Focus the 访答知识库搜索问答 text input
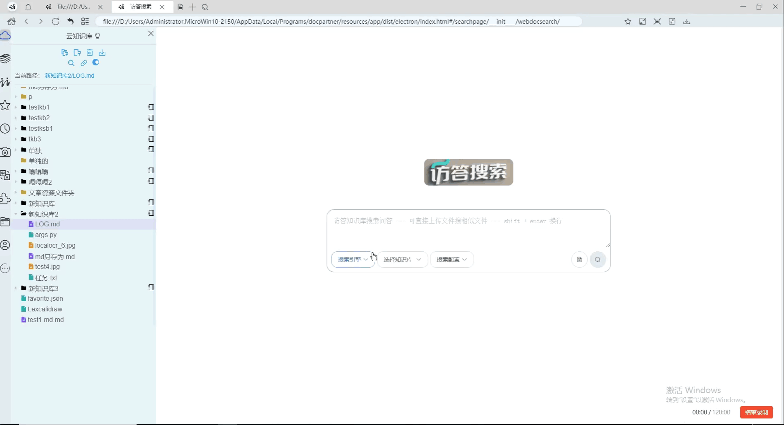The image size is (784, 425). pyautogui.click(x=468, y=228)
